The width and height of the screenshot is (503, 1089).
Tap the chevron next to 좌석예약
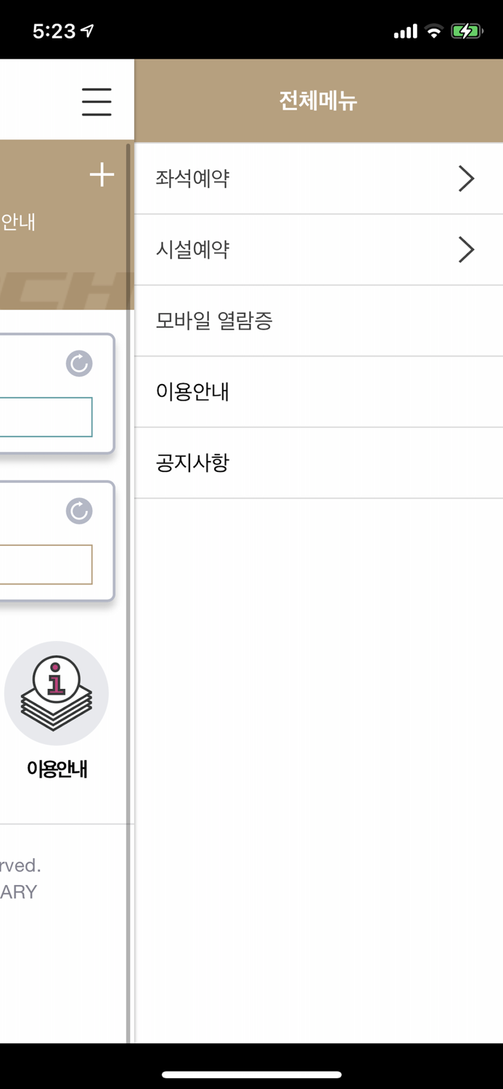tap(466, 178)
